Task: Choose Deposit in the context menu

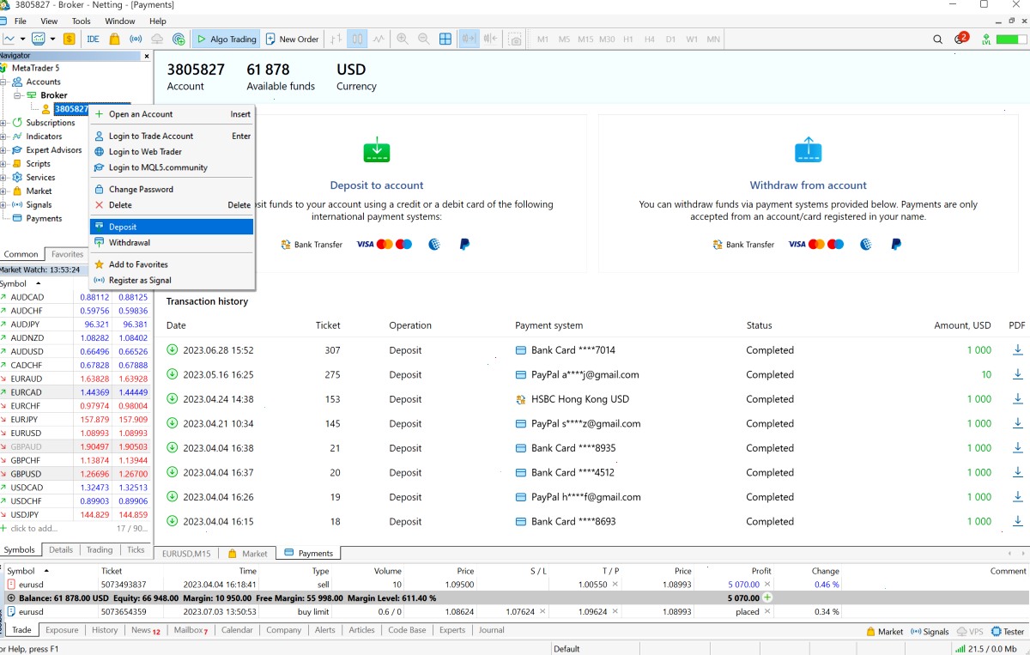Action: 172,227
